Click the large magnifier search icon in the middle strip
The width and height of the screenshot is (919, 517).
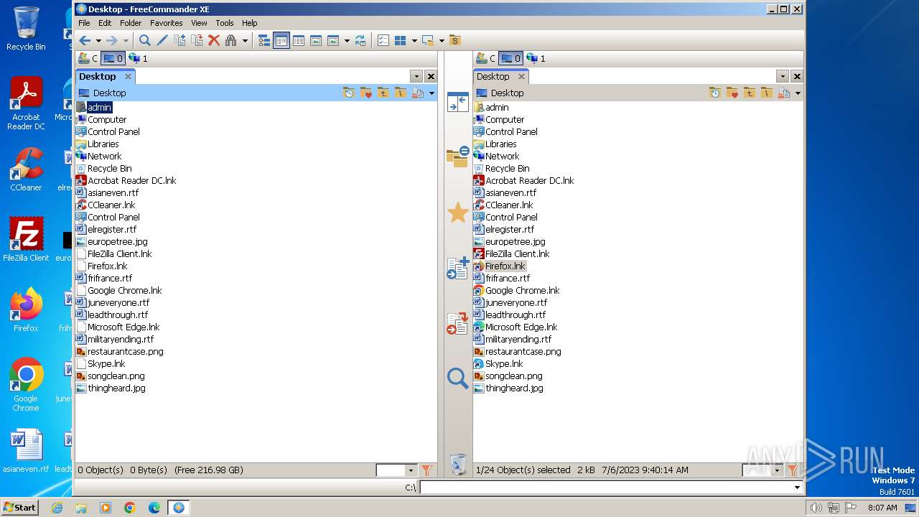point(457,378)
